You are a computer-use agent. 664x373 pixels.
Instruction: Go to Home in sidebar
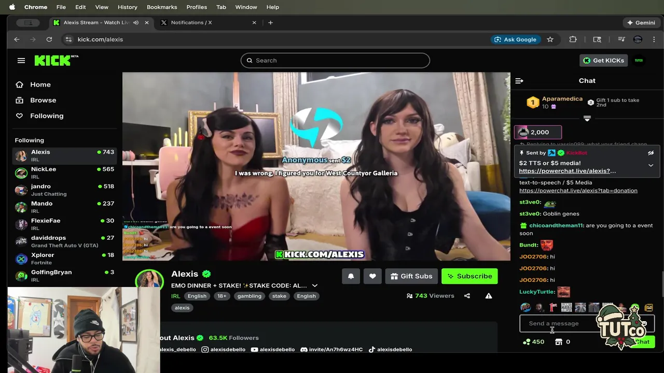point(40,84)
